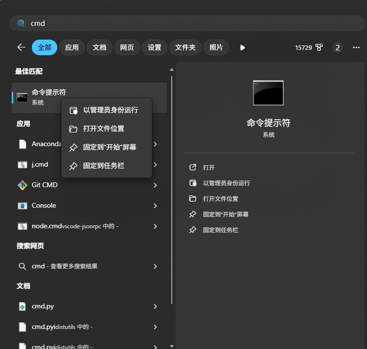Click the open icon beside 打开 in right panel
The height and width of the screenshot is (349, 367).
[x=193, y=167]
